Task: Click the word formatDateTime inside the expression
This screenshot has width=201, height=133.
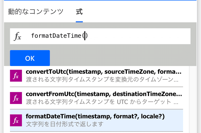Action: pyautogui.click(x=56, y=35)
